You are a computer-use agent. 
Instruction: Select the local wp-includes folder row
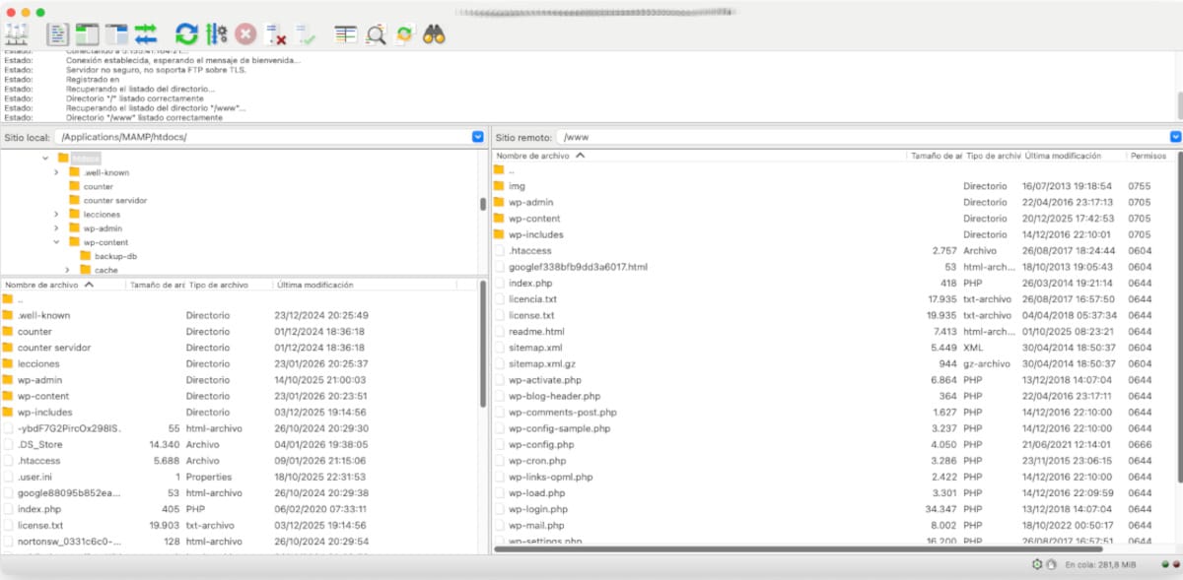click(x=239, y=412)
